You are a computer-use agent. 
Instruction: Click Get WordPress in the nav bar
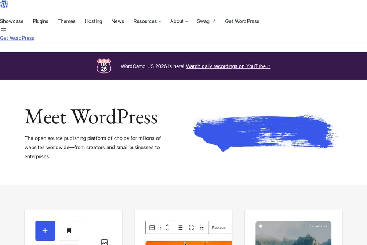tap(242, 21)
